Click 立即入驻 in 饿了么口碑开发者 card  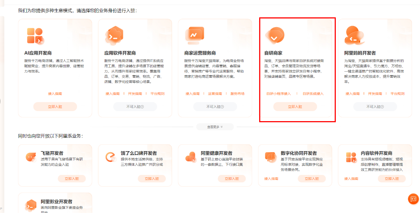click(152, 179)
